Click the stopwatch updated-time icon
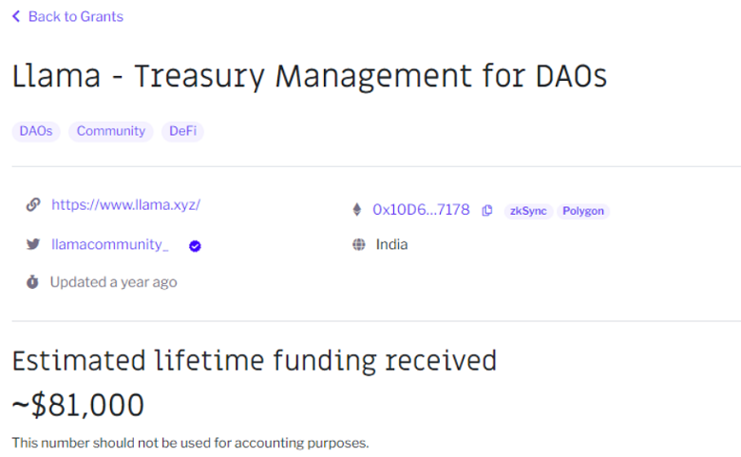Viewport: 741px width, 457px height. (x=32, y=282)
